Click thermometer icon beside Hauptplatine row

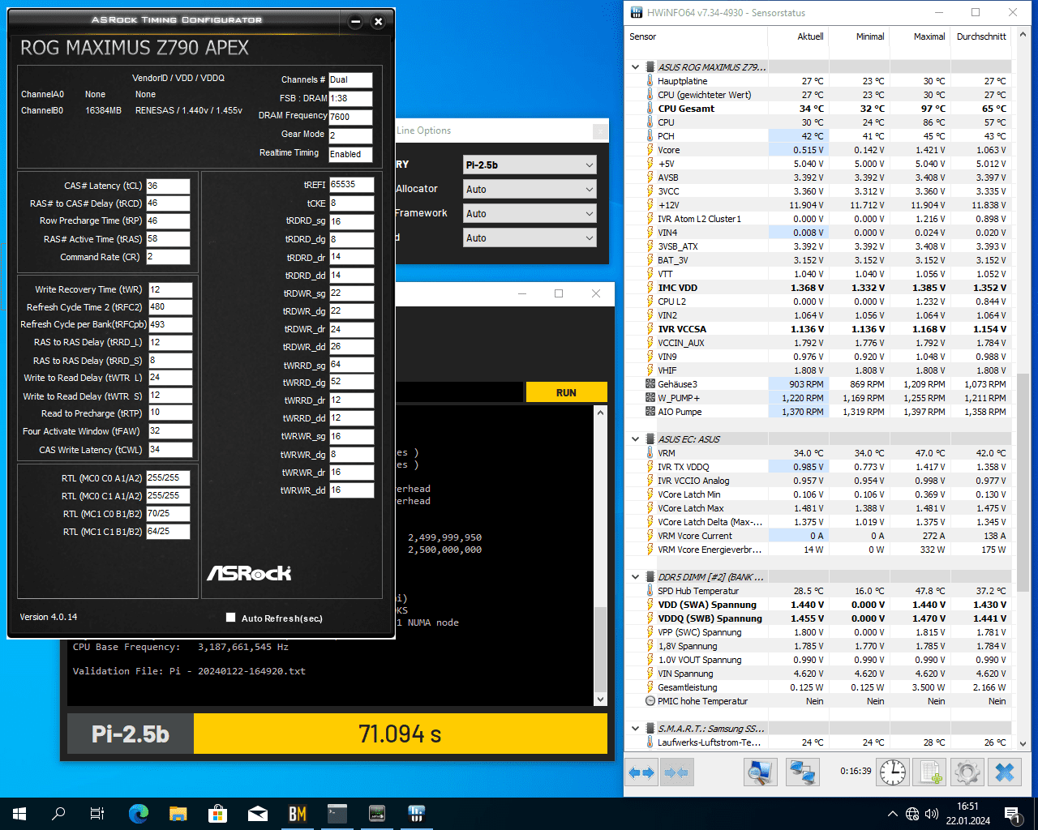click(x=650, y=81)
